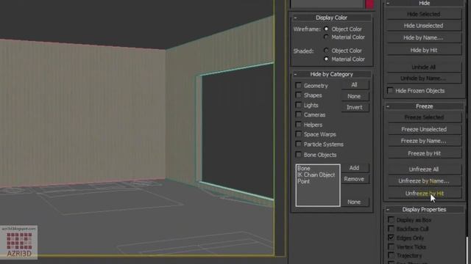Enable Hide Frozen Objects checkbox

(390, 90)
